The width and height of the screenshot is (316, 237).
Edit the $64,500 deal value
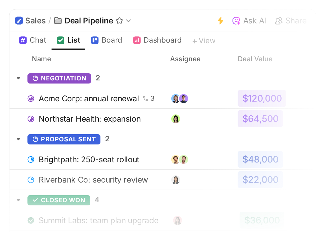coord(260,119)
